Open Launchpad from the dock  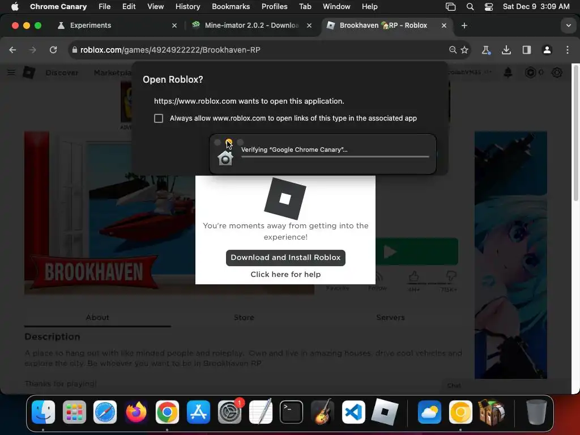[74, 412]
